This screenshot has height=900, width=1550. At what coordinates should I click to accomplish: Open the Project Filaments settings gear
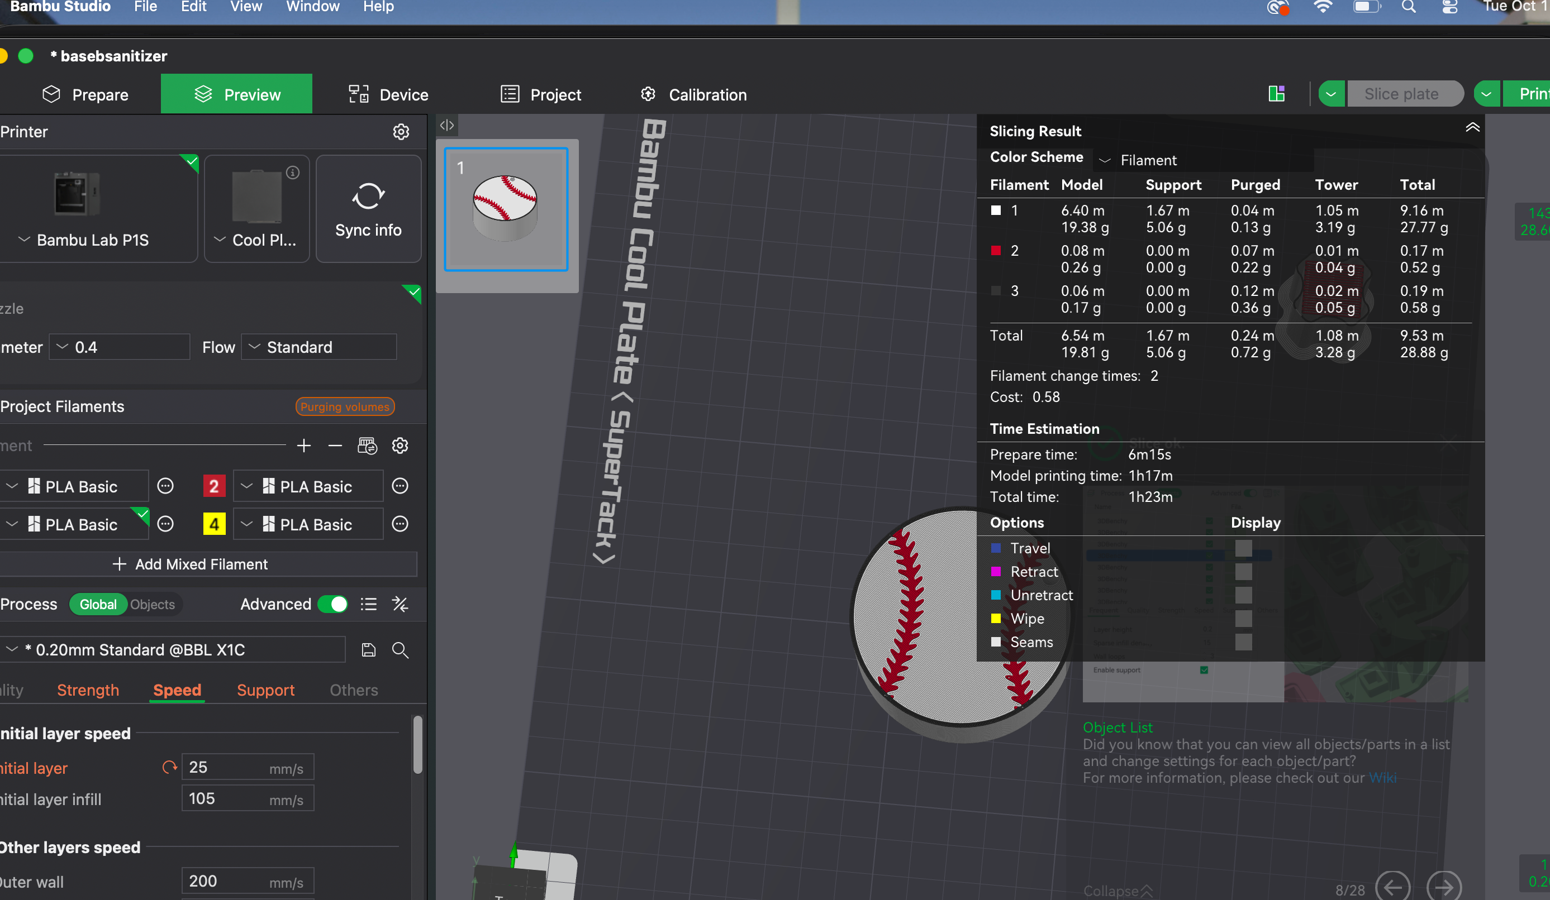click(x=401, y=446)
